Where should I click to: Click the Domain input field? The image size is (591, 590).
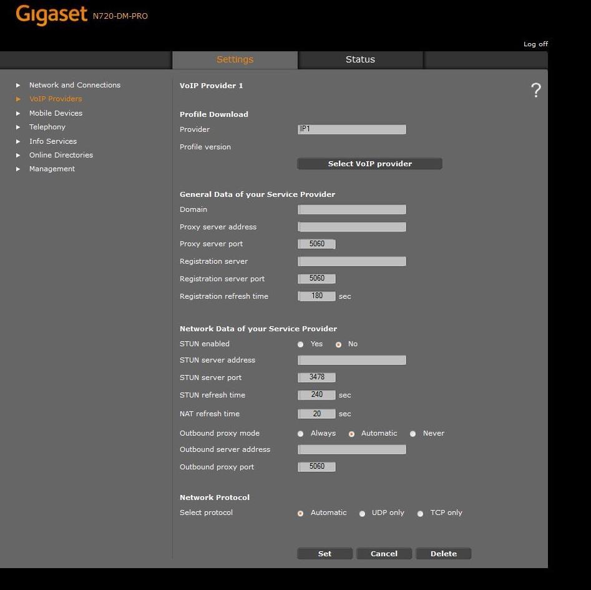point(351,209)
